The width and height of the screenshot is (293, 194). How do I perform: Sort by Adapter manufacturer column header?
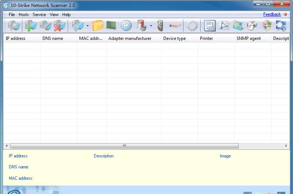[134, 38]
